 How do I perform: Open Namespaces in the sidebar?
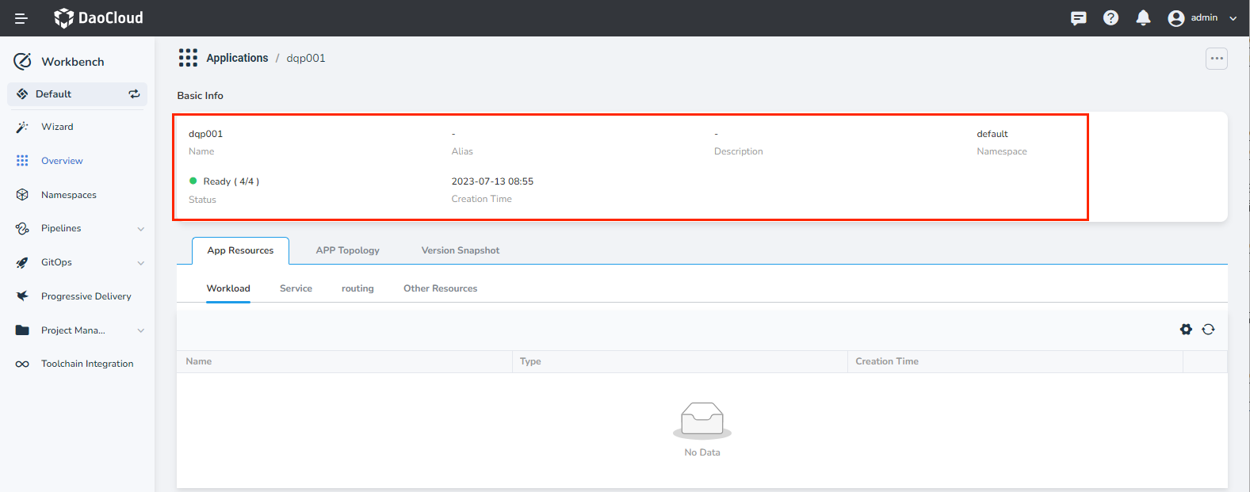68,195
